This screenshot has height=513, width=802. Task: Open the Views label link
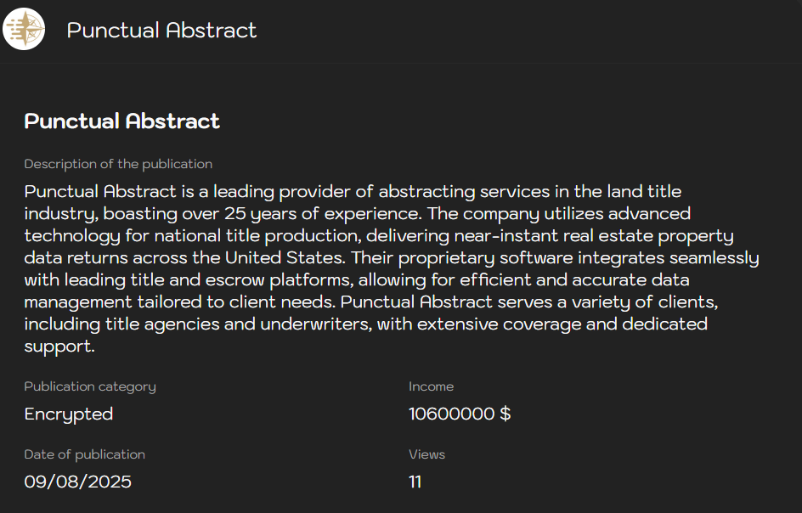tap(426, 454)
